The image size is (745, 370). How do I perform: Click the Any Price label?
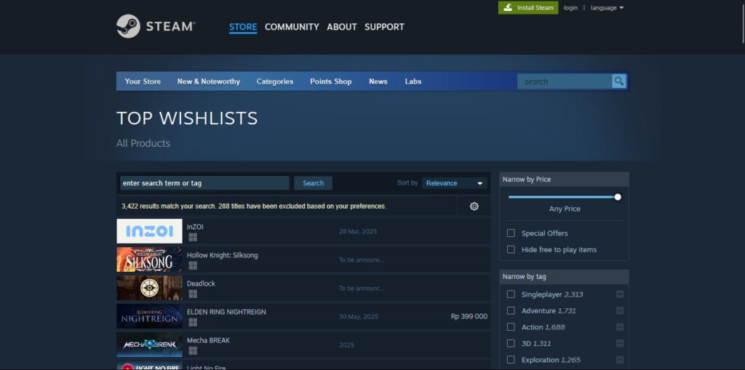tap(565, 209)
